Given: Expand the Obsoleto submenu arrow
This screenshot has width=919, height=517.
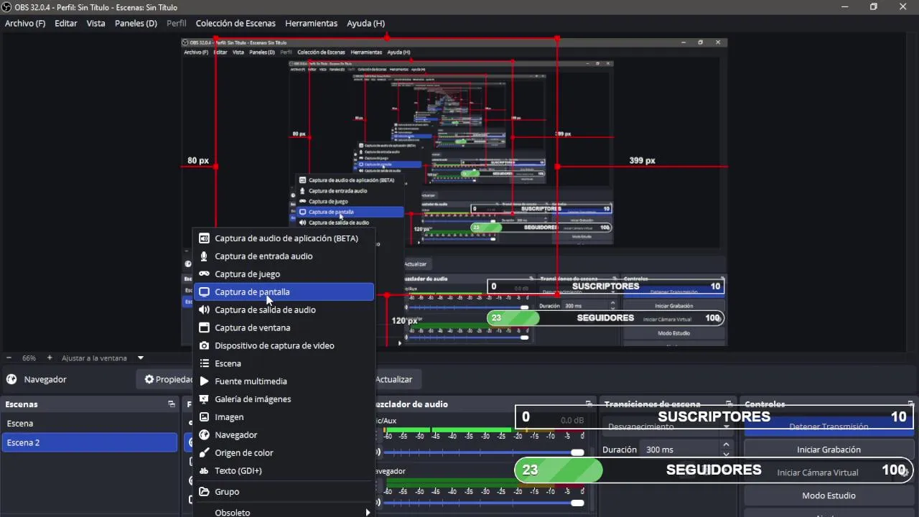Looking at the screenshot, I should tap(368, 513).
